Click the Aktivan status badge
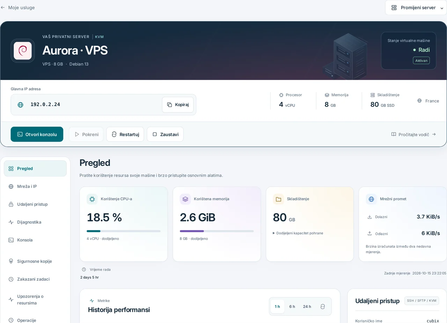The height and width of the screenshot is (323, 447). coord(422,60)
